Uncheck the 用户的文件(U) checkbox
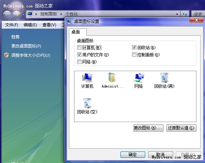 click(x=79, y=54)
